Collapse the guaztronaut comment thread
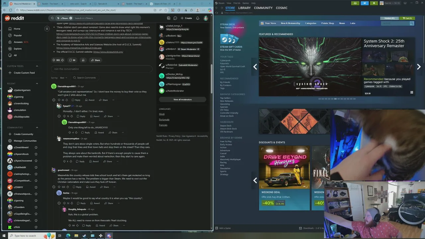The width and height of the screenshot is (425, 239). (54, 187)
